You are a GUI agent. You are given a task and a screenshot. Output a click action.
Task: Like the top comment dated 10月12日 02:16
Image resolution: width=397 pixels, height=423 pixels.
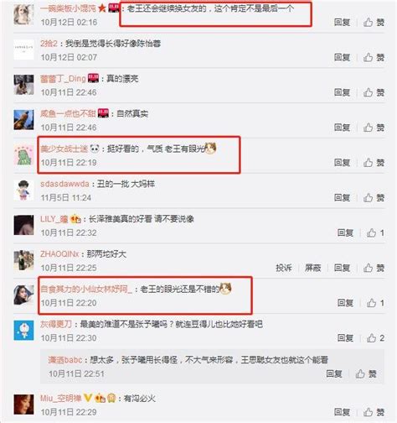tap(374, 23)
